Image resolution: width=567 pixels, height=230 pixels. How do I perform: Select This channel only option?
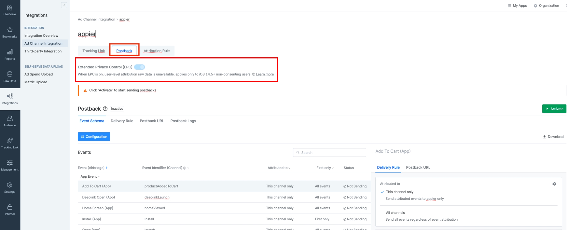coord(400,192)
